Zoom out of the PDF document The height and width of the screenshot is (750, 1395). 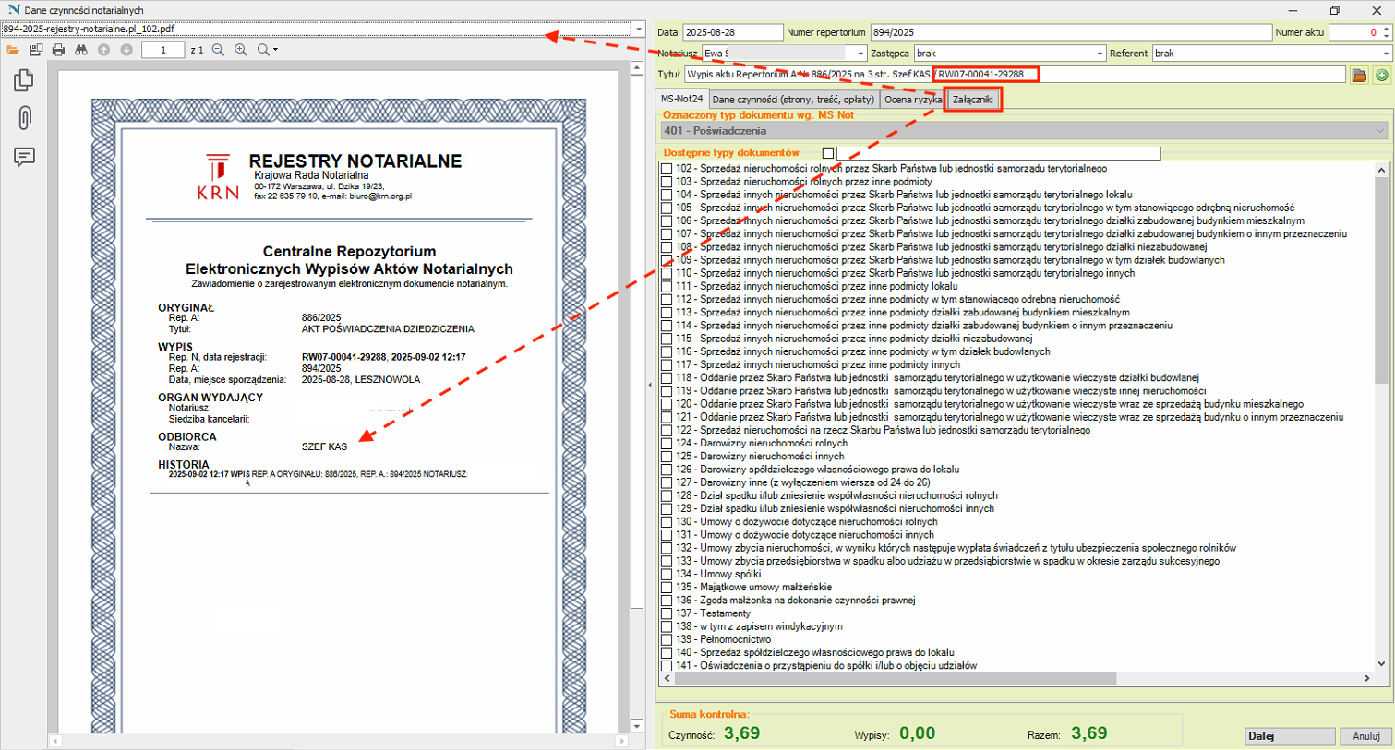219,50
